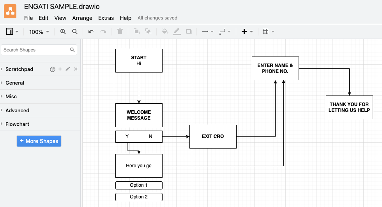
Task: Click the Fill Color bucket icon
Action: point(165,32)
